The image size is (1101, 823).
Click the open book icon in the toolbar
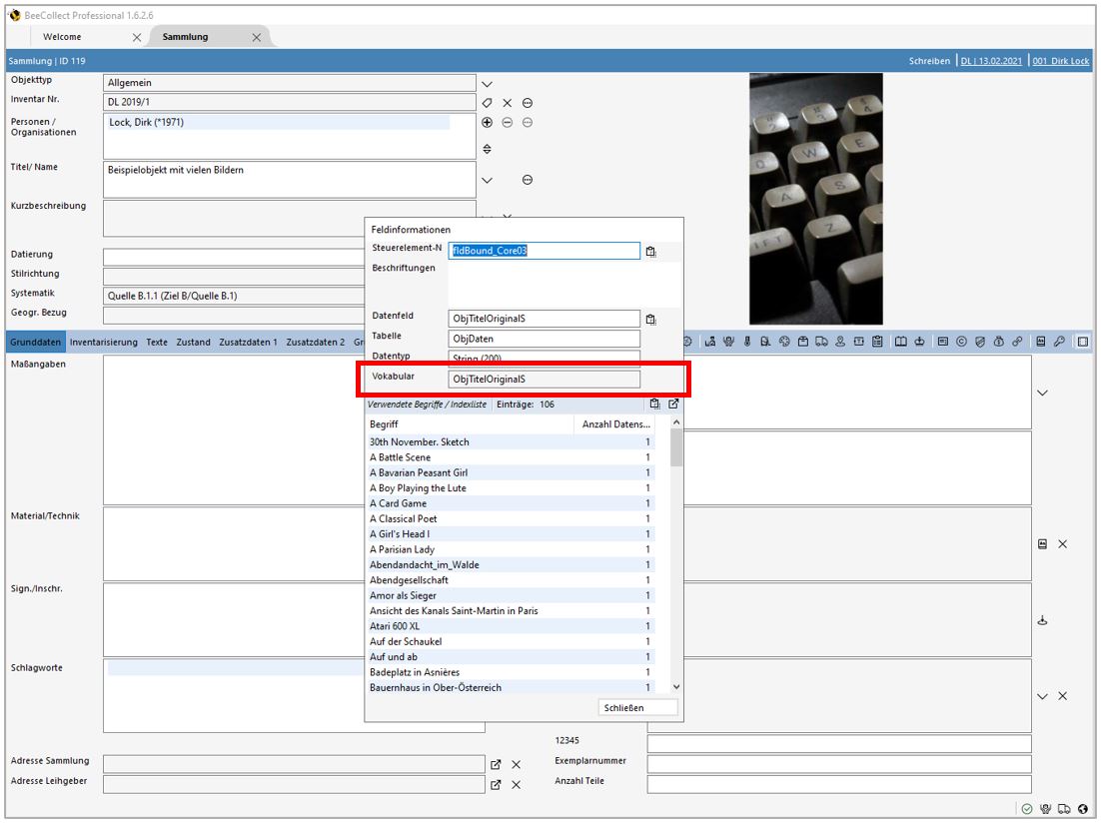click(900, 342)
